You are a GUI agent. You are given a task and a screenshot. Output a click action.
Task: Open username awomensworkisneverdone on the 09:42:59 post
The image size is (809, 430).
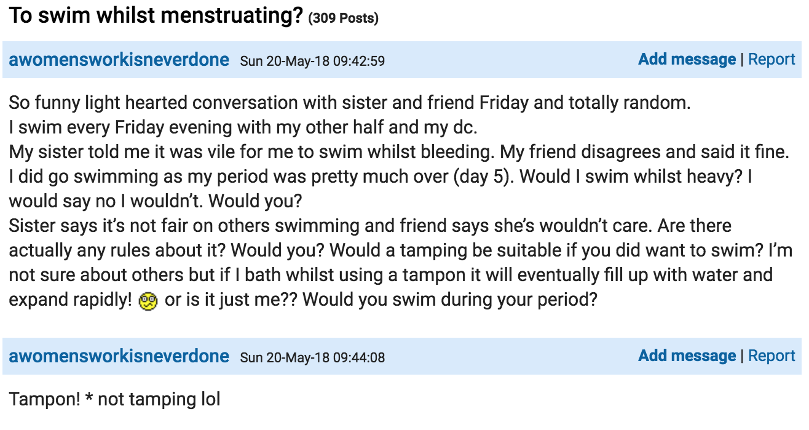pos(119,60)
